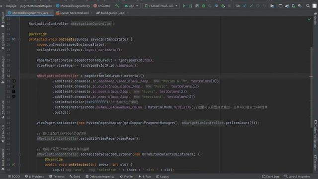The height and width of the screenshot is (179, 318).
Task: Collapse the onCreate method fold marker
Action: point(20,39)
